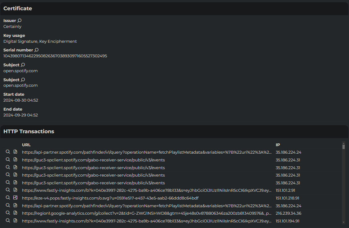Select the IP address 151.101.218.91

pos(287,198)
